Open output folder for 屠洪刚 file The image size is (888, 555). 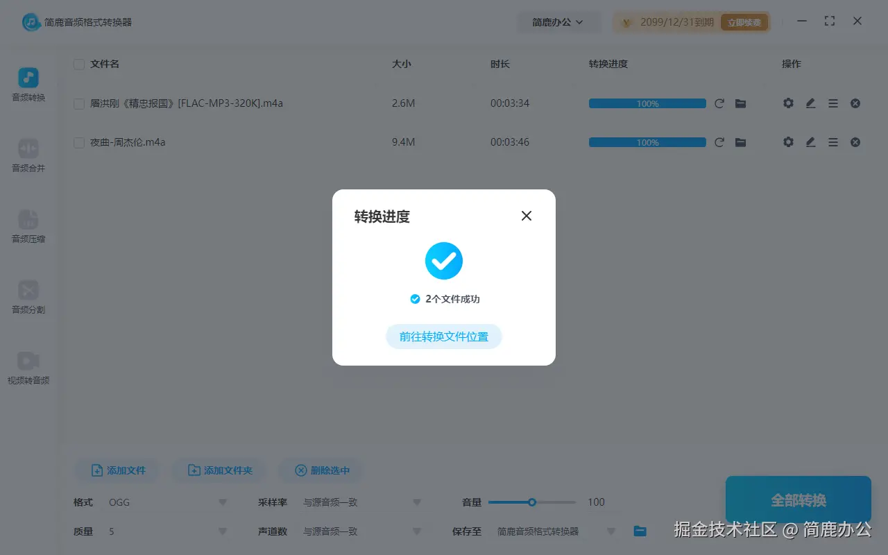point(741,103)
